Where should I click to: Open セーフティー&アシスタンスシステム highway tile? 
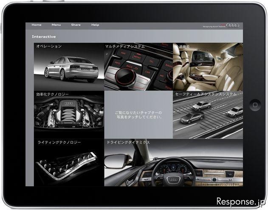[x=208, y=115]
